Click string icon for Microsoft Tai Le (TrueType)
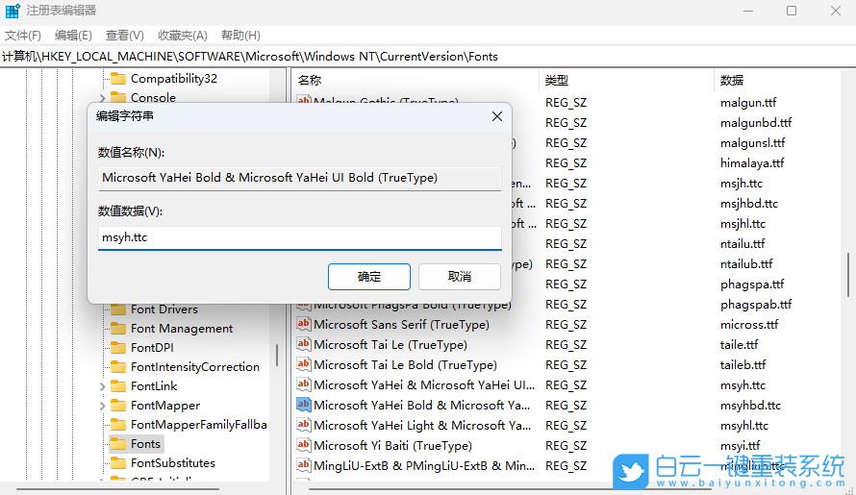Screen dimensions: 856x495 coord(304,344)
